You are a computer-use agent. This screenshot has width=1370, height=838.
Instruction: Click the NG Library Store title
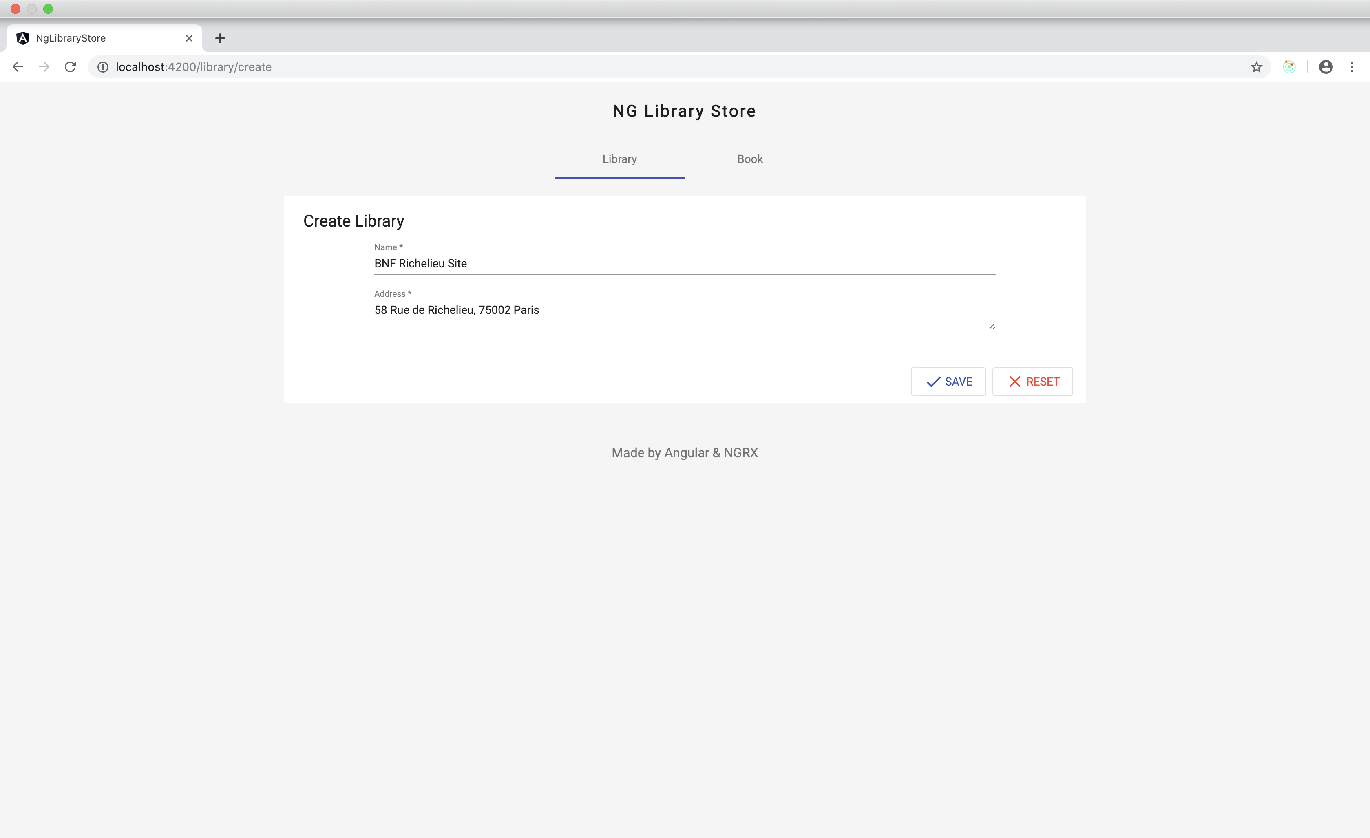pos(685,111)
